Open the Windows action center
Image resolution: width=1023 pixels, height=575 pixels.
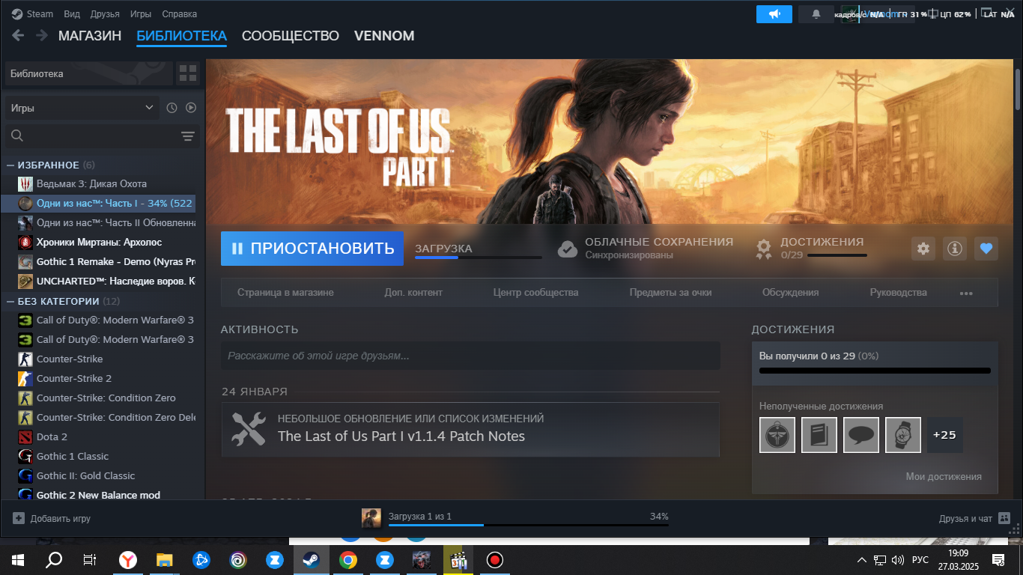(x=998, y=559)
